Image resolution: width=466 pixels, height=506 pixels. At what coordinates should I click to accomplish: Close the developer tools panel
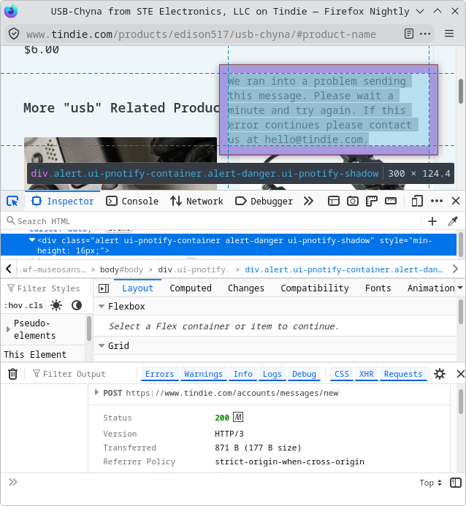point(456,201)
